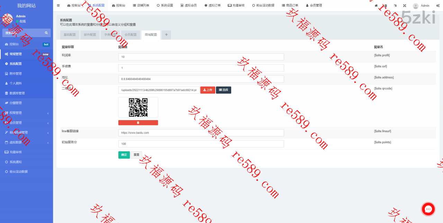
Task: Click the hamburger sidebar toggle icon
Action: 58,6
